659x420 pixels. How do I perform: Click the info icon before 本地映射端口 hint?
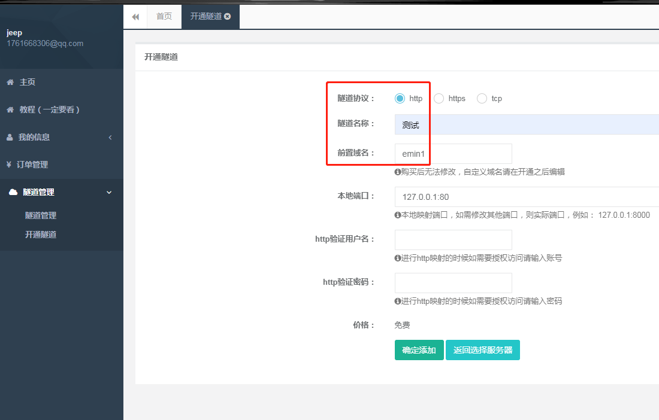coord(398,215)
